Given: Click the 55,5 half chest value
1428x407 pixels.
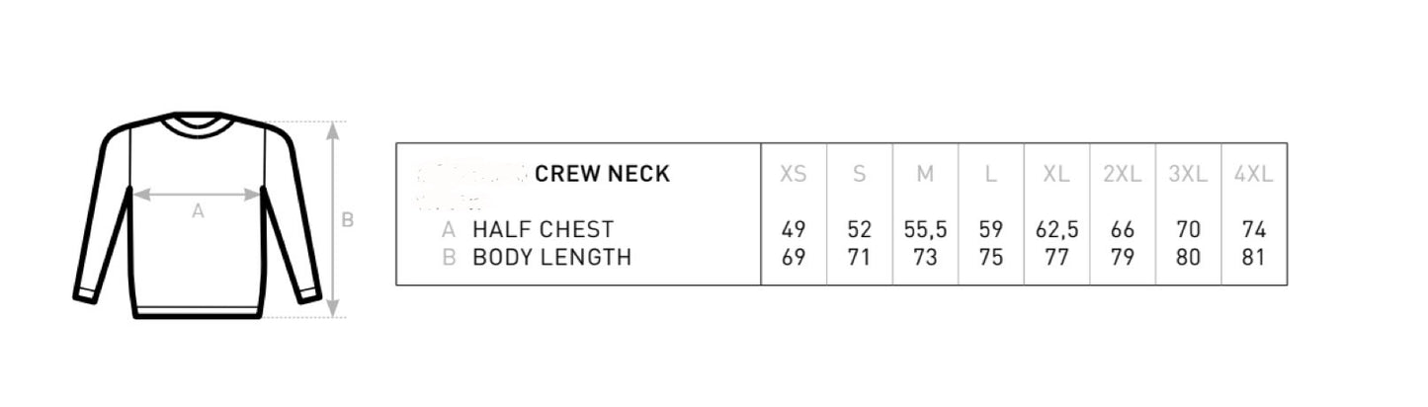Looking at the screenshot, I should point(926,230).
